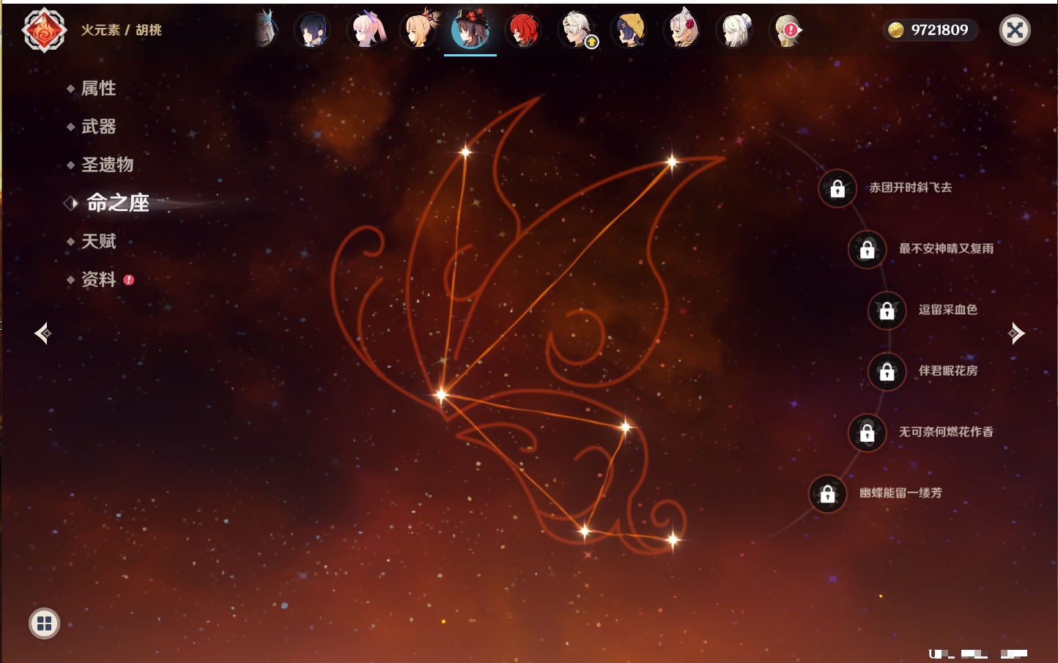Click the Mora coin icon
1058x663 pixels.
click(x=896, y=30)
